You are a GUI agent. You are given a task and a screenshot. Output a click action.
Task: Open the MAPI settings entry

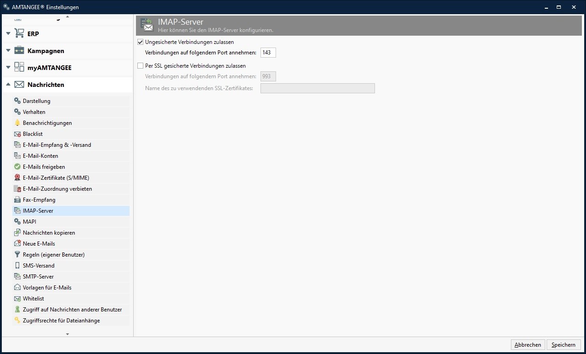tap(71, 222)
